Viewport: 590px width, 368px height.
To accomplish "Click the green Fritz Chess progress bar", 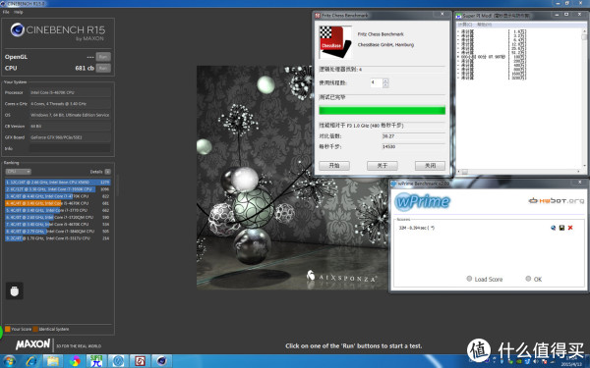I will pos(382,110).
